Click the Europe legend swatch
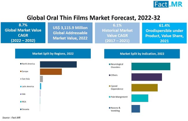 (x=21, y=71)
